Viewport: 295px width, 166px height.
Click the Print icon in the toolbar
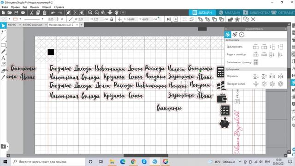pos(23,12)
